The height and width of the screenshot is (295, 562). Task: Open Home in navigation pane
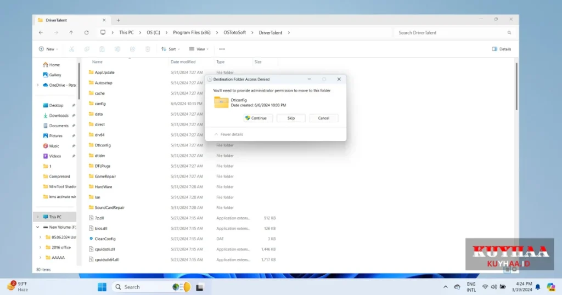click(51, 65)
